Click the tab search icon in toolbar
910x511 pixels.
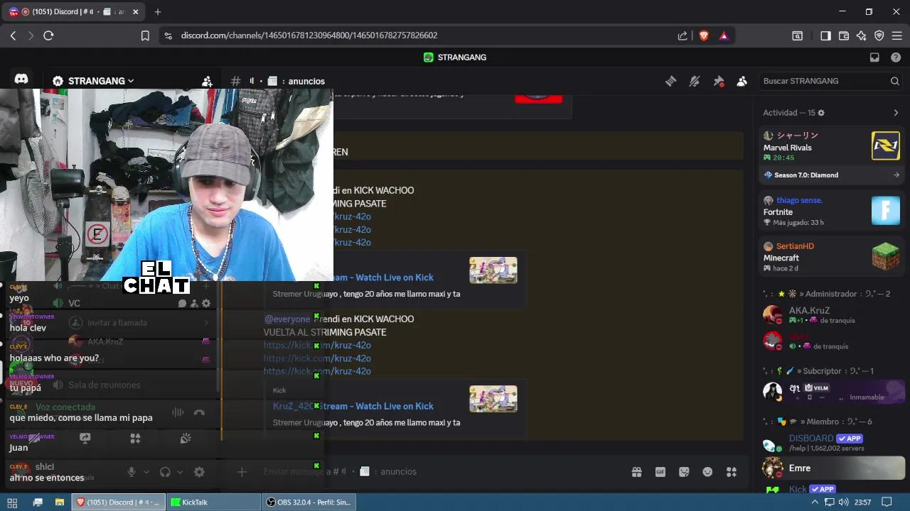click(798, 35)
